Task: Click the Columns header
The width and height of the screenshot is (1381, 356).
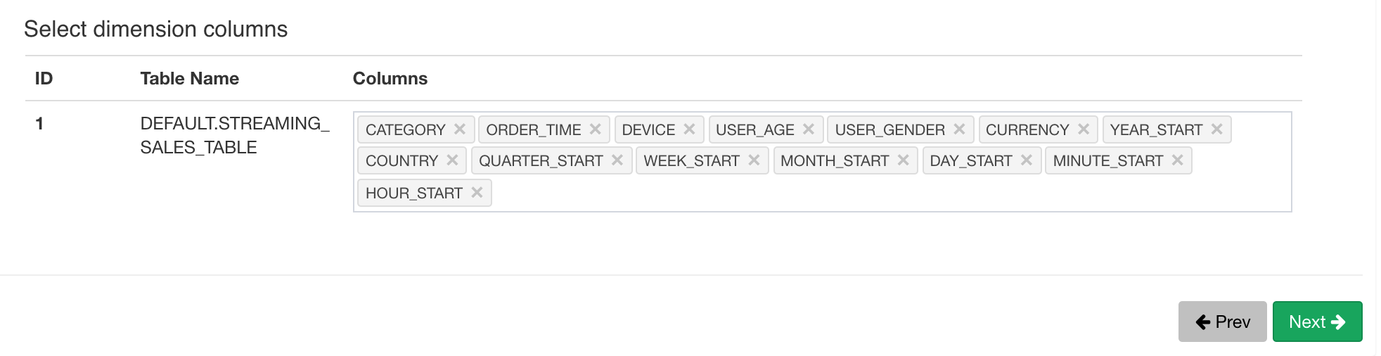Action: coord(390,78)
